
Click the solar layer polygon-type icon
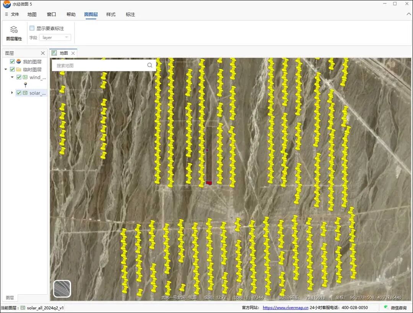tap(25, 93)
